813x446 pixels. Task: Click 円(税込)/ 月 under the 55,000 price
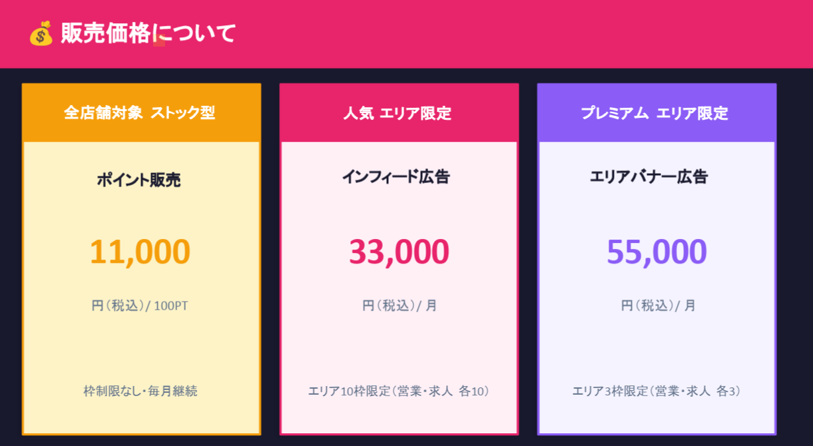tap(658, 306)
